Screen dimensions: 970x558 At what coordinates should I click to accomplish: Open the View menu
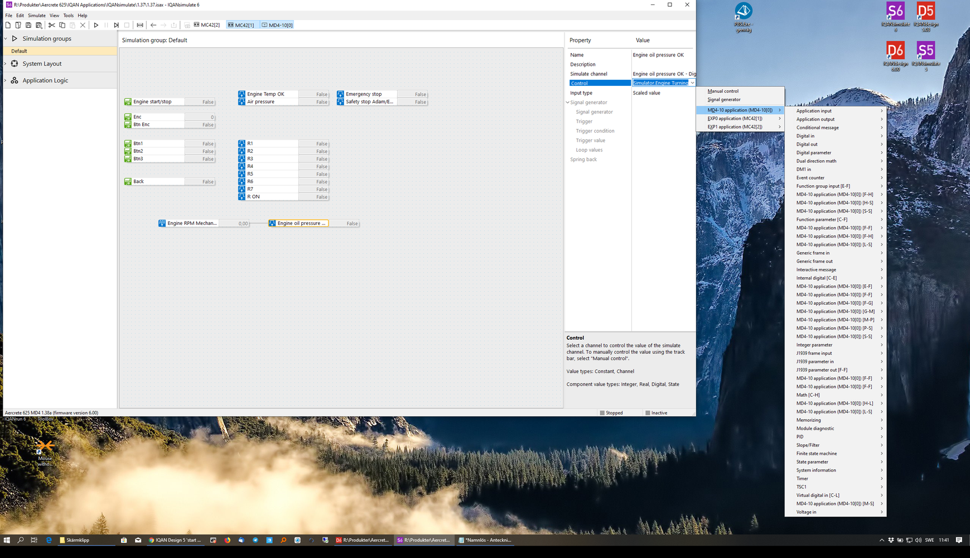pos(54,16)
